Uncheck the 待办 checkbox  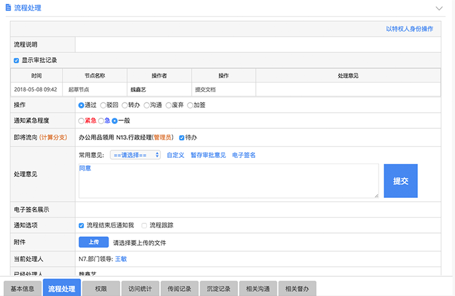pos(182,138)
